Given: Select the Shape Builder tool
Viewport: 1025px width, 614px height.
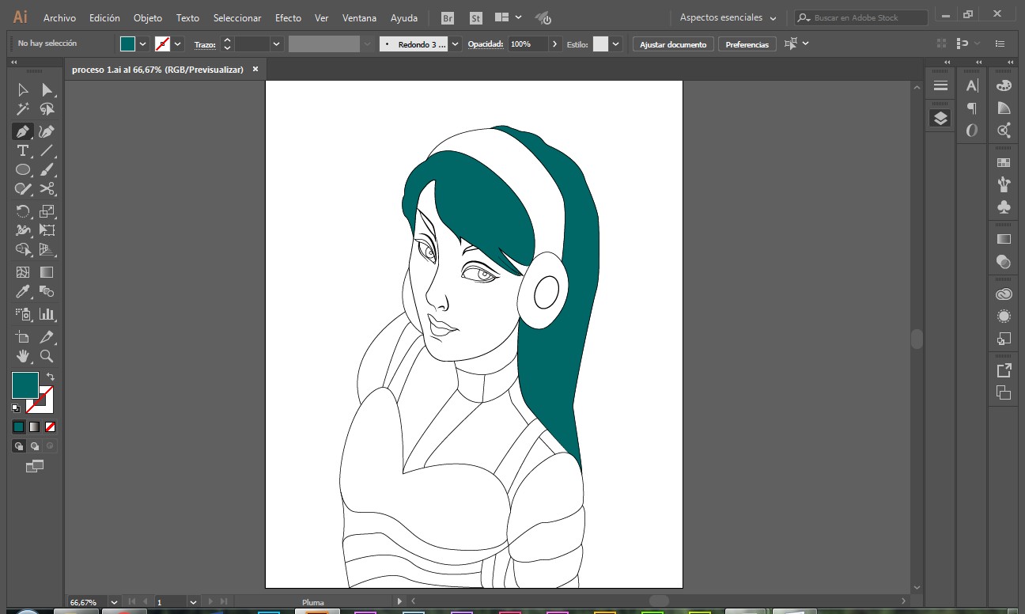Looking at the screenshot, I should coord(23,249).
